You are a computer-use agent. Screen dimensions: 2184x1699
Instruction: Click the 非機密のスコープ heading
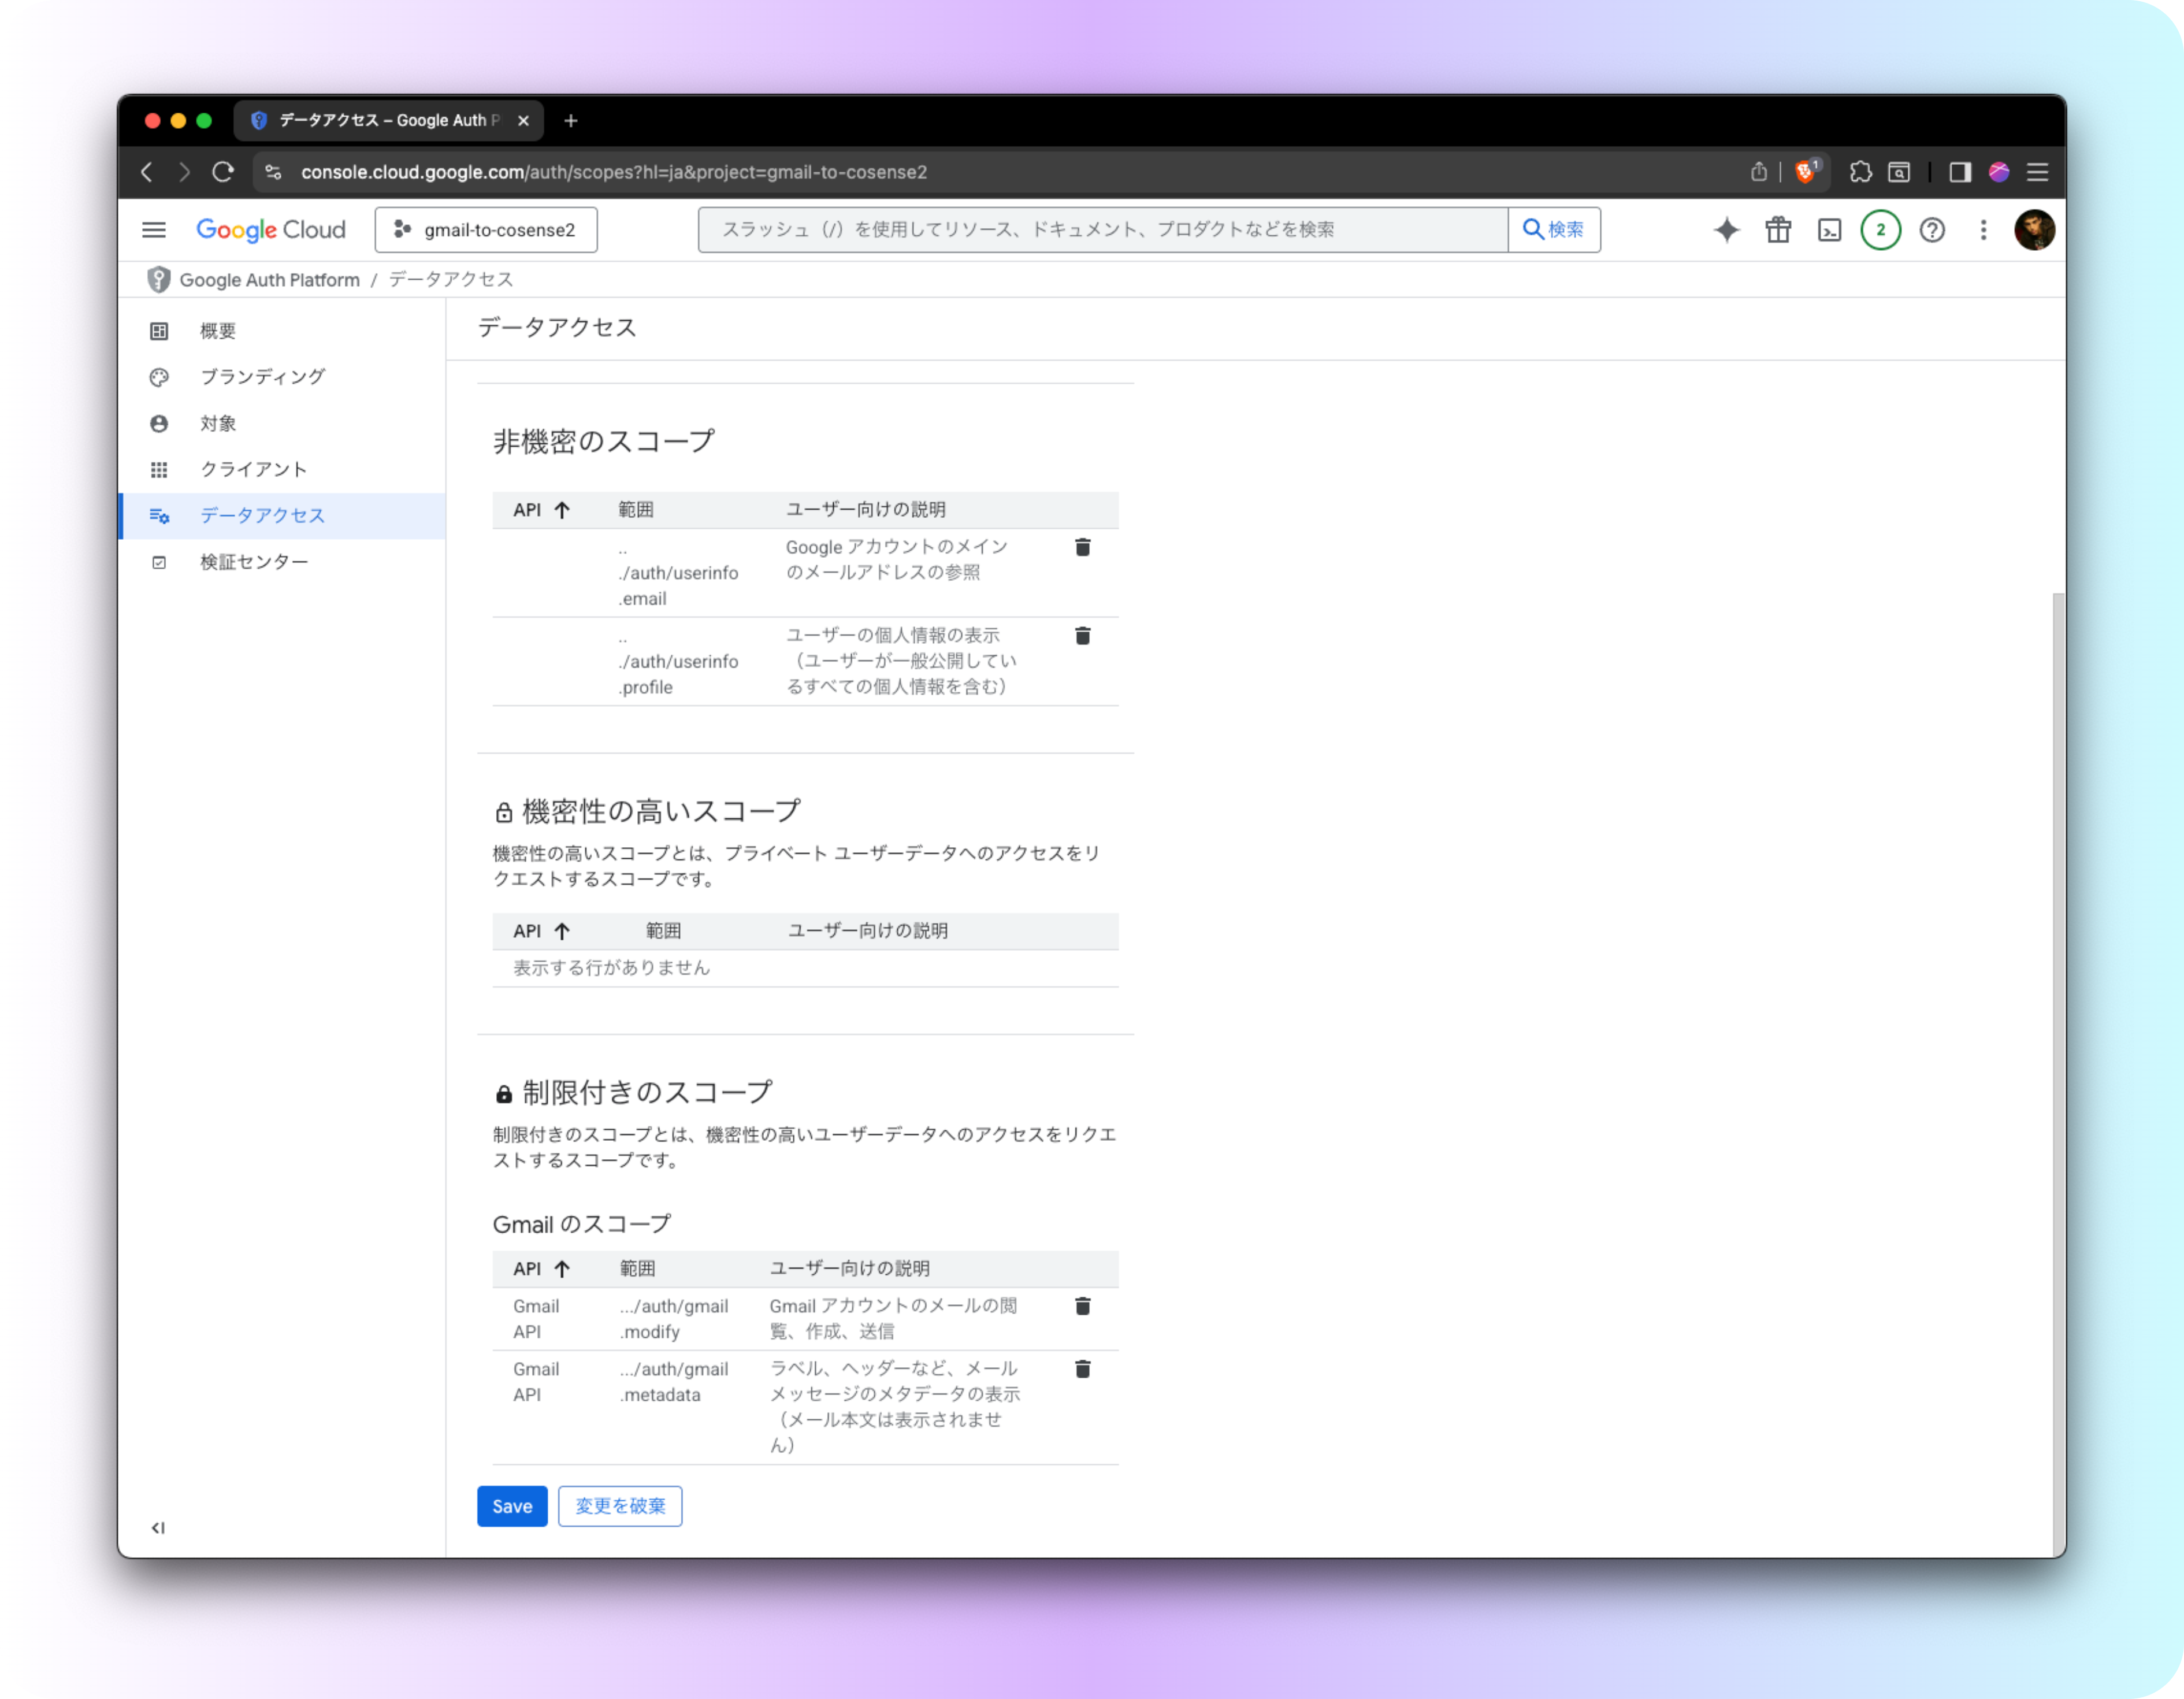click(x=604, y=442)
